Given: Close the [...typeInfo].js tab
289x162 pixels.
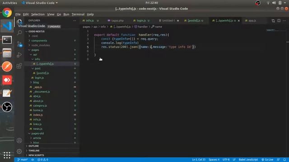Looking at the screenshot, I should (239, 21).
